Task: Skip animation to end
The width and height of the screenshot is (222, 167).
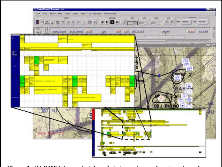Action: 117,22
